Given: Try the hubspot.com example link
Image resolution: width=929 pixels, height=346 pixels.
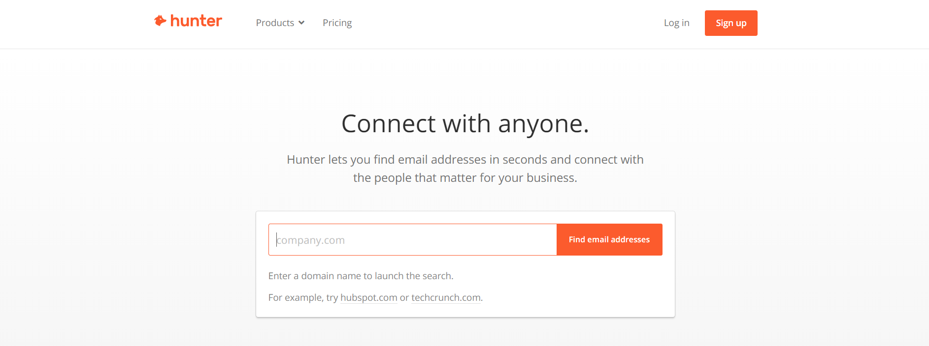Looking at the screenshot, I should pyautogui.click(x=368, y=298).
